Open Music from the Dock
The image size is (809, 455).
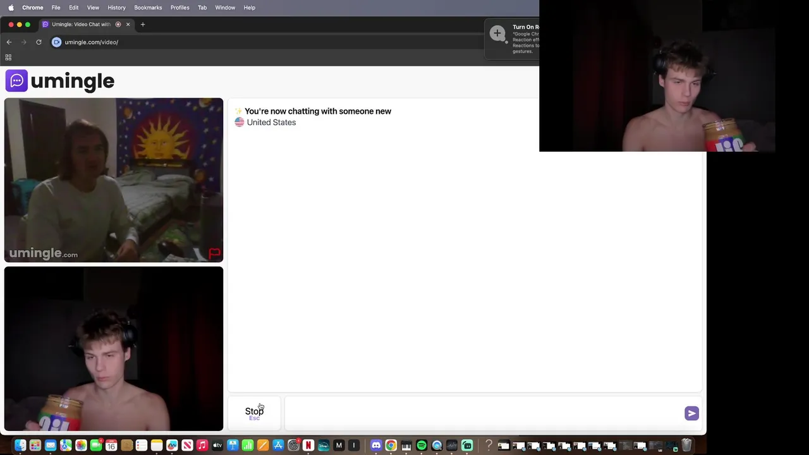click(202, 446)
